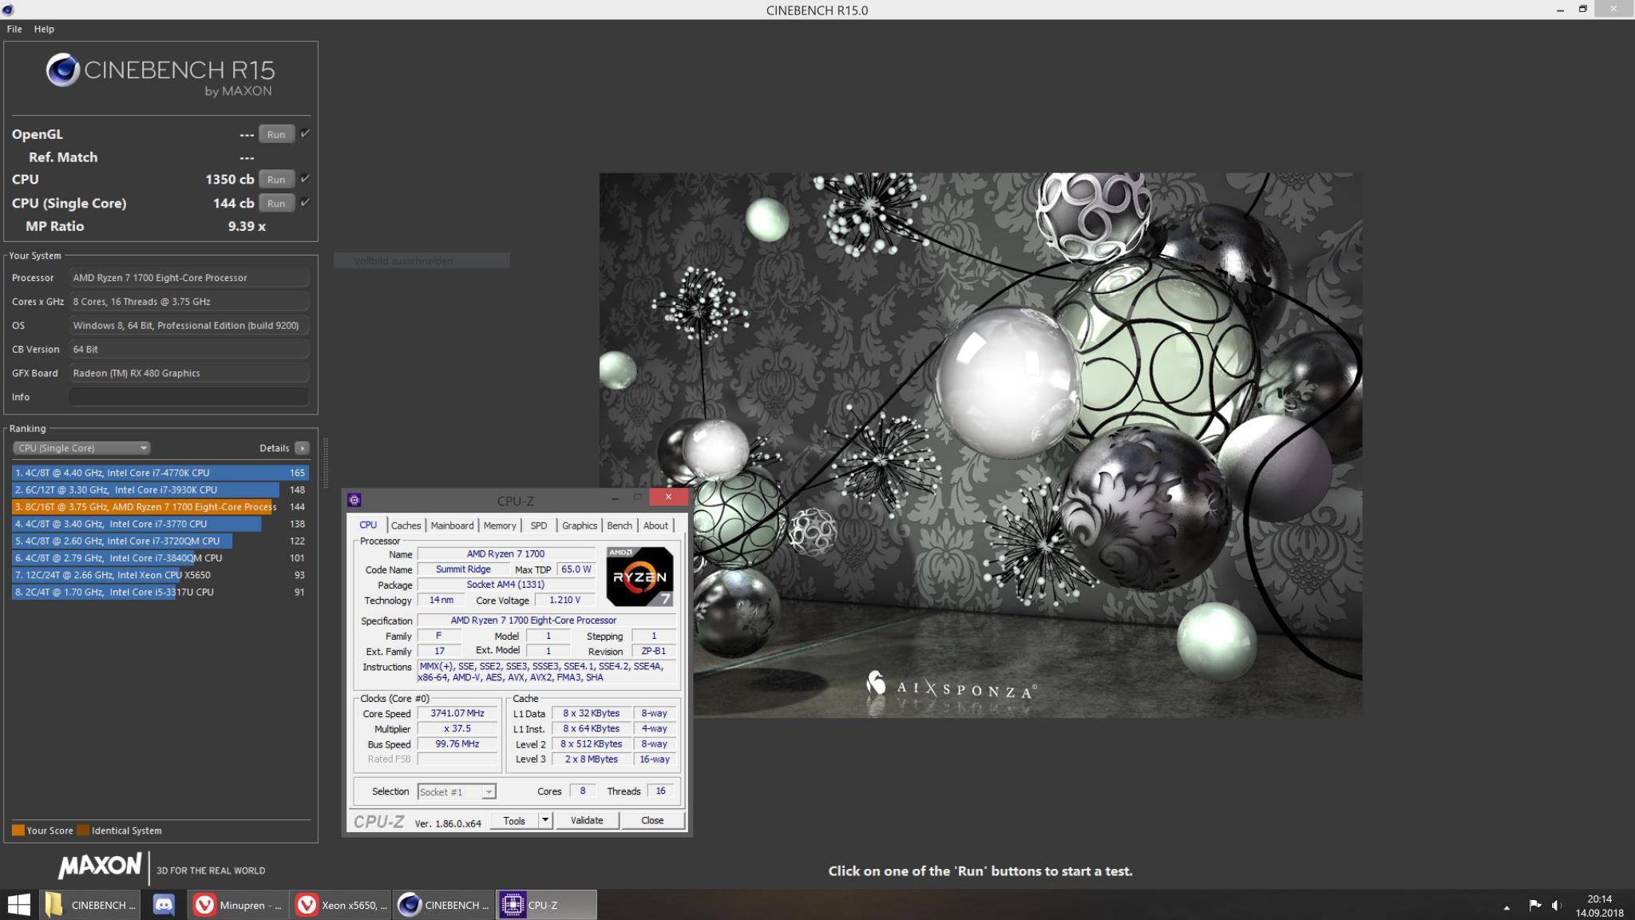Screen dimensions: 1635x920
Task: Click the CPU-Z taskbar icon
Action: [546, 905]
